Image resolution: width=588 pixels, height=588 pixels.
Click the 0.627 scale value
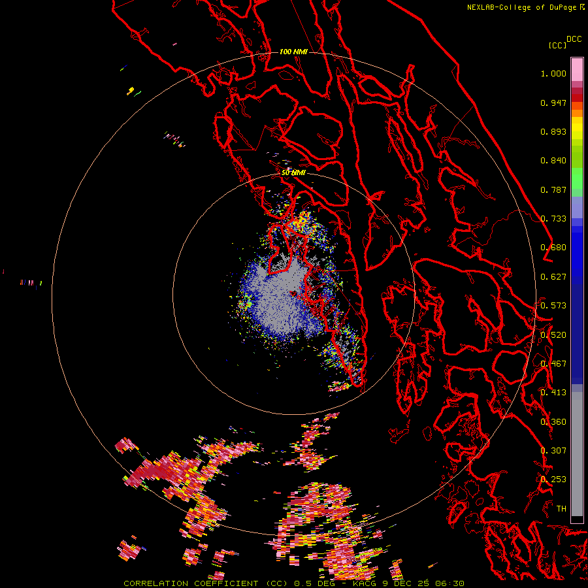[553, 277]
